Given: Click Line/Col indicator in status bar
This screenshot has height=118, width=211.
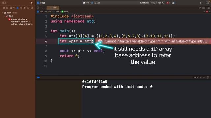Looking at the screenshot, I should pyautogui.click(x=198, y=77).
